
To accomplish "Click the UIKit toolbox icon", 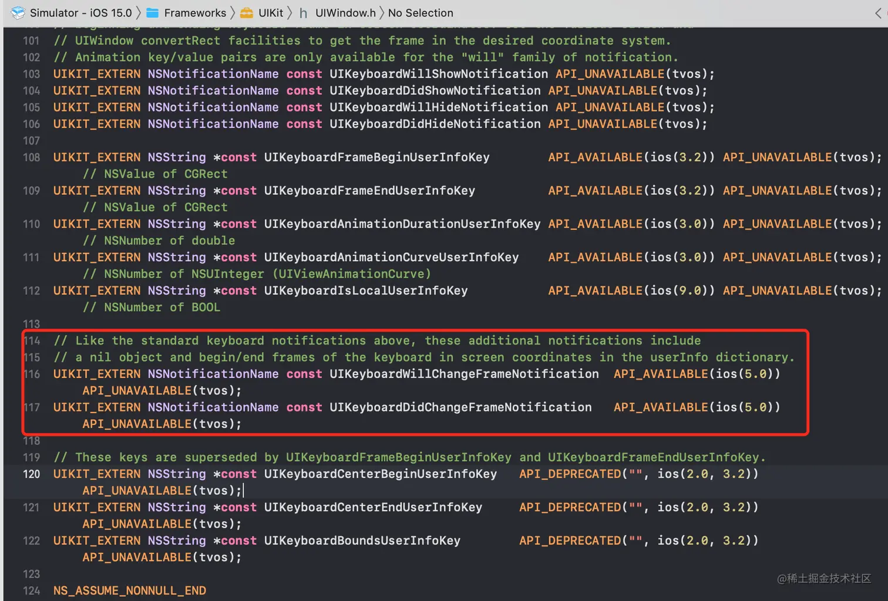I will [247, 12].
